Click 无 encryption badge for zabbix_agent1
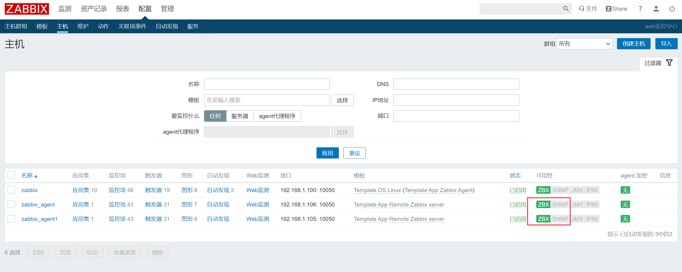Screen dimensions: 682x272 625,219
